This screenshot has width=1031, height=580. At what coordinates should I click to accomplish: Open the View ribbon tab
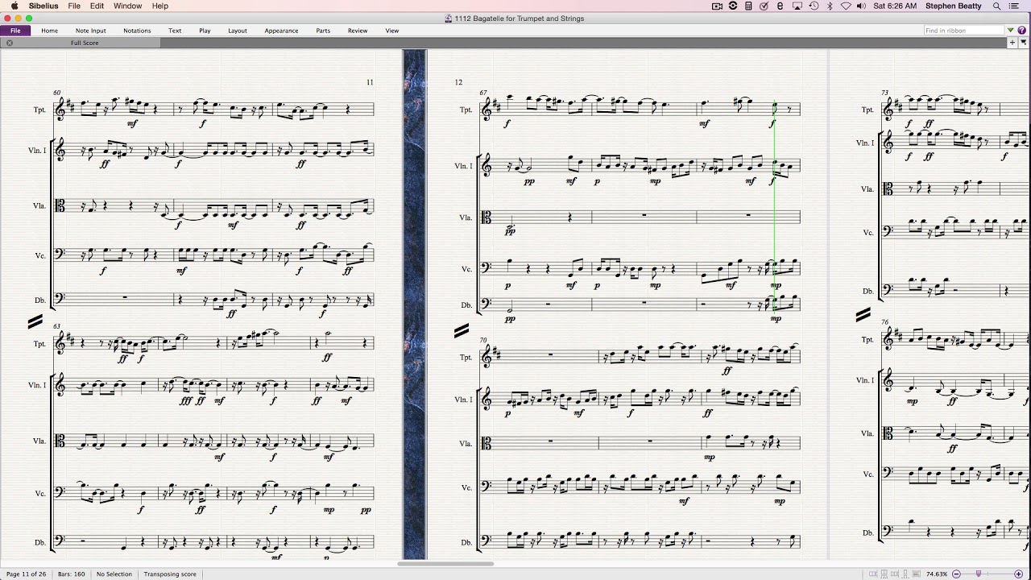click(392, 31)
